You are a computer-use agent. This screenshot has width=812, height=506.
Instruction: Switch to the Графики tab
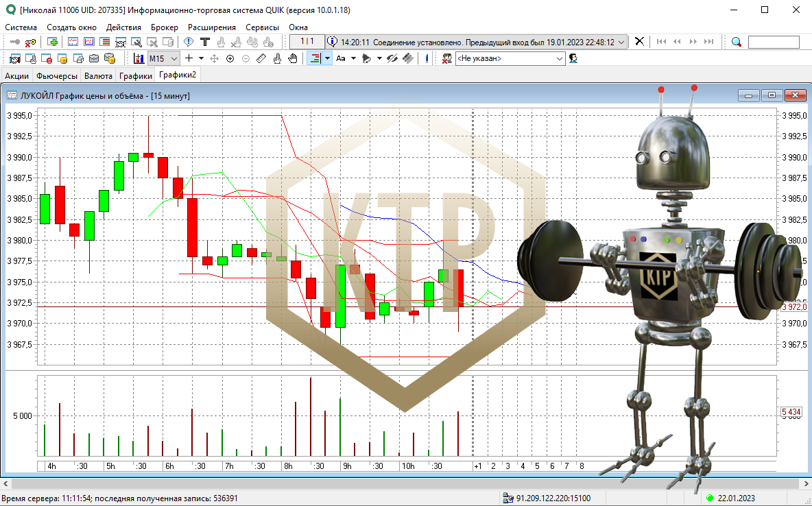tap(136, 75)
